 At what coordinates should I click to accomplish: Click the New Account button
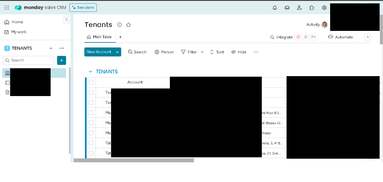click(x=99, y=52)
